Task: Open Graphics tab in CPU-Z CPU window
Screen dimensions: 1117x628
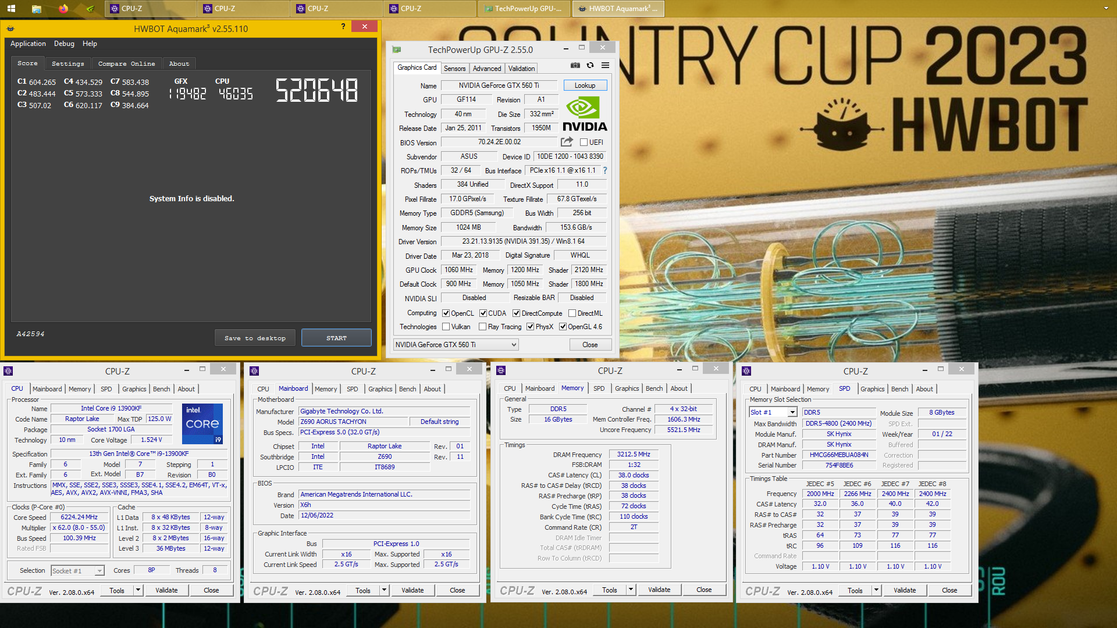Action: coord(134,389)
